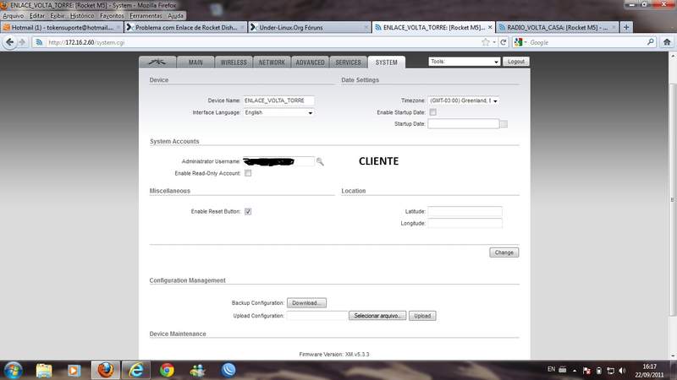Open Timezone dropdown
Screen dimensions: 677x380
click(x=463, y=100)
